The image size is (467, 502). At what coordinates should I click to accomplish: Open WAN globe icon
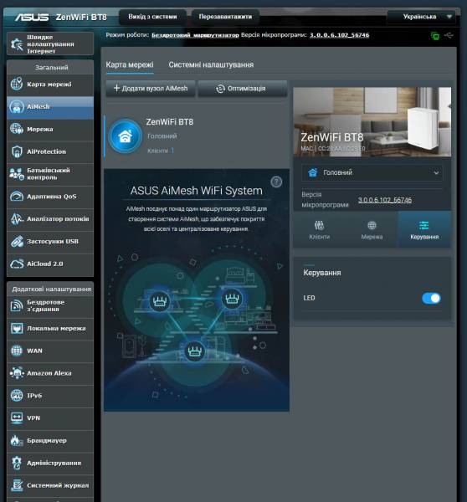pyautogui.click(x=17, y=351)
